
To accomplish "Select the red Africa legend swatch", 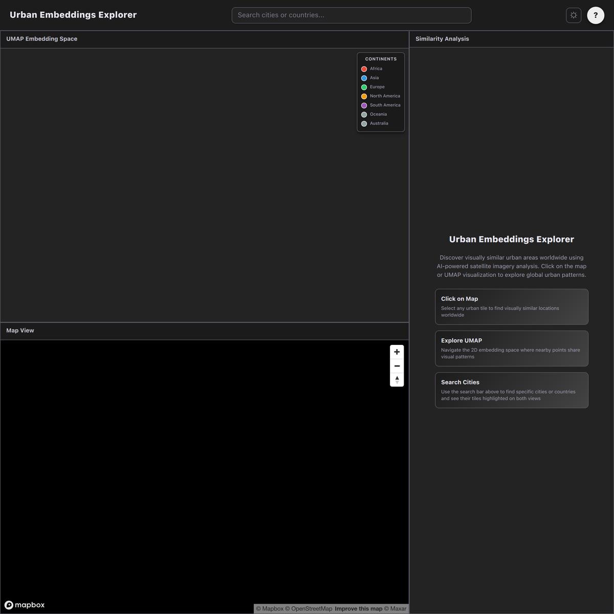I will click(x=364, y=69).
